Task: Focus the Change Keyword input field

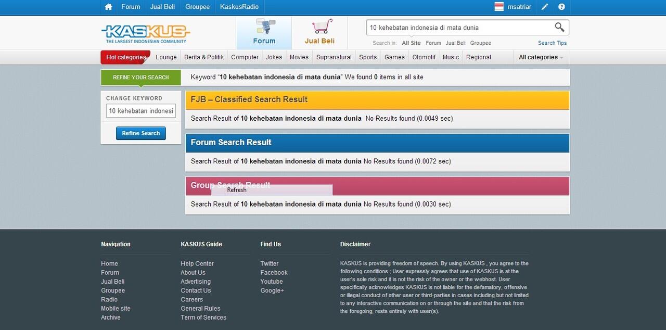Action: (141, 111)
